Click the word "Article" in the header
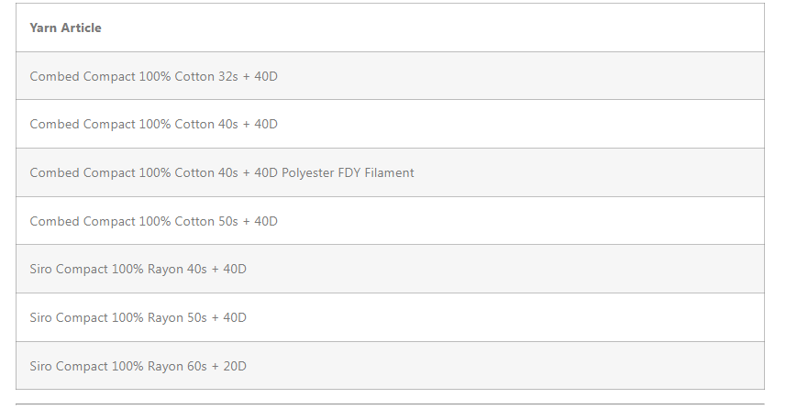The width and height of the screenshot is (797, 409). click(x=81, y=28)
